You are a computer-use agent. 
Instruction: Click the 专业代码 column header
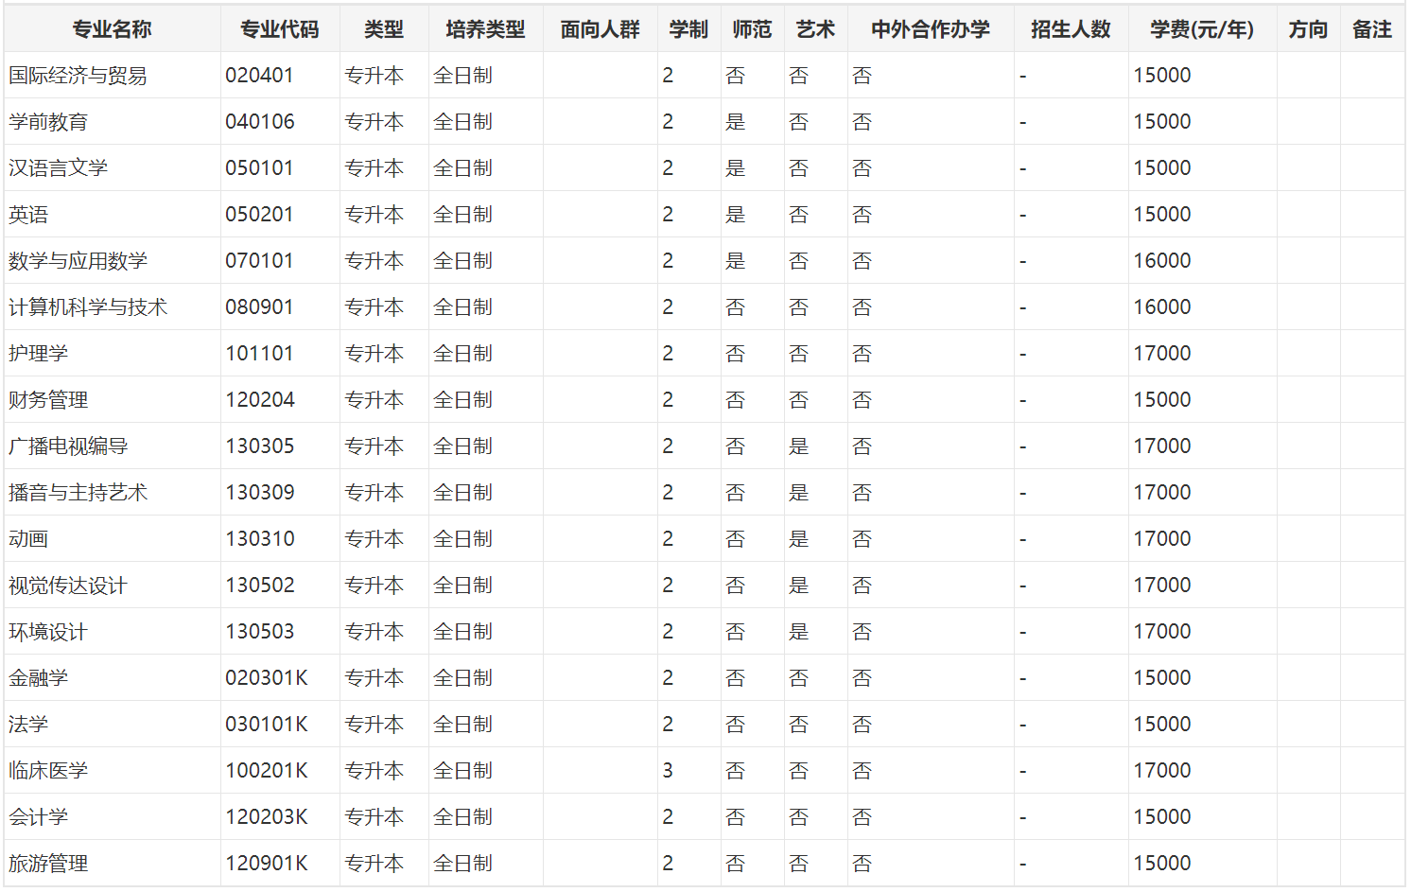pyautogui.click(x=279, y=29)
